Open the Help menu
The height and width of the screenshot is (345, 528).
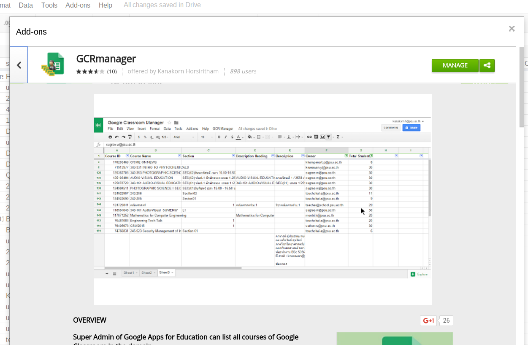click(x=106, y=5)
